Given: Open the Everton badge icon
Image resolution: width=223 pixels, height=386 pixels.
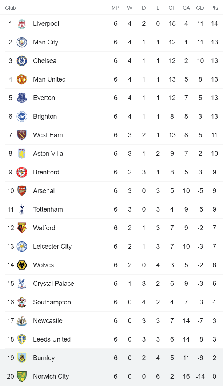Looking at the screenshot, I should 22,98.
